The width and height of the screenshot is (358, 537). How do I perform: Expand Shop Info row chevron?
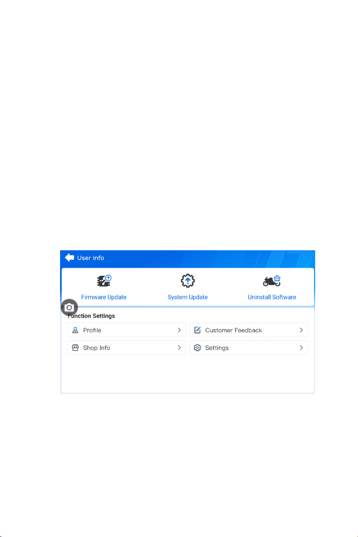click(179, 348)
